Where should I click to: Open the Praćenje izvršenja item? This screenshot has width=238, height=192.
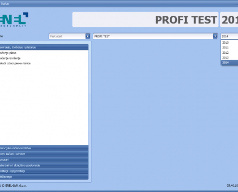coord(10,58)
